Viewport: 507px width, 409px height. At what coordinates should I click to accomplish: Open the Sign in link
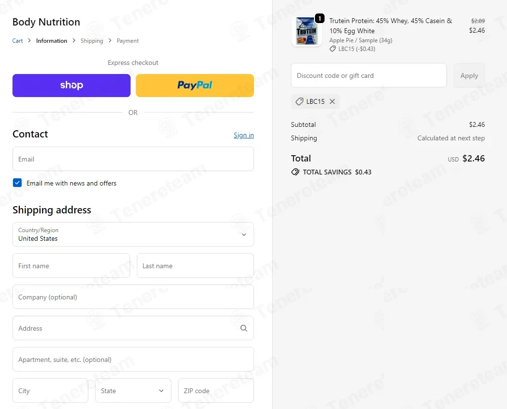(x=244, y=135)
